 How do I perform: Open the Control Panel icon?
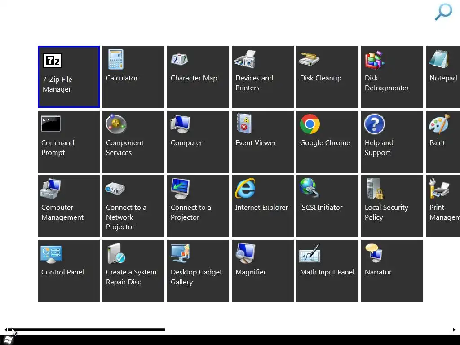(x=51, y=254)
